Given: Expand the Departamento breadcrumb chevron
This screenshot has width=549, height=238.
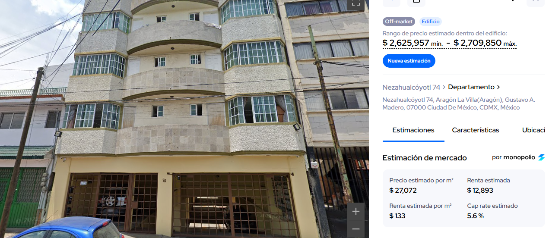Looking at the screenshot, I should pos(499,87).
